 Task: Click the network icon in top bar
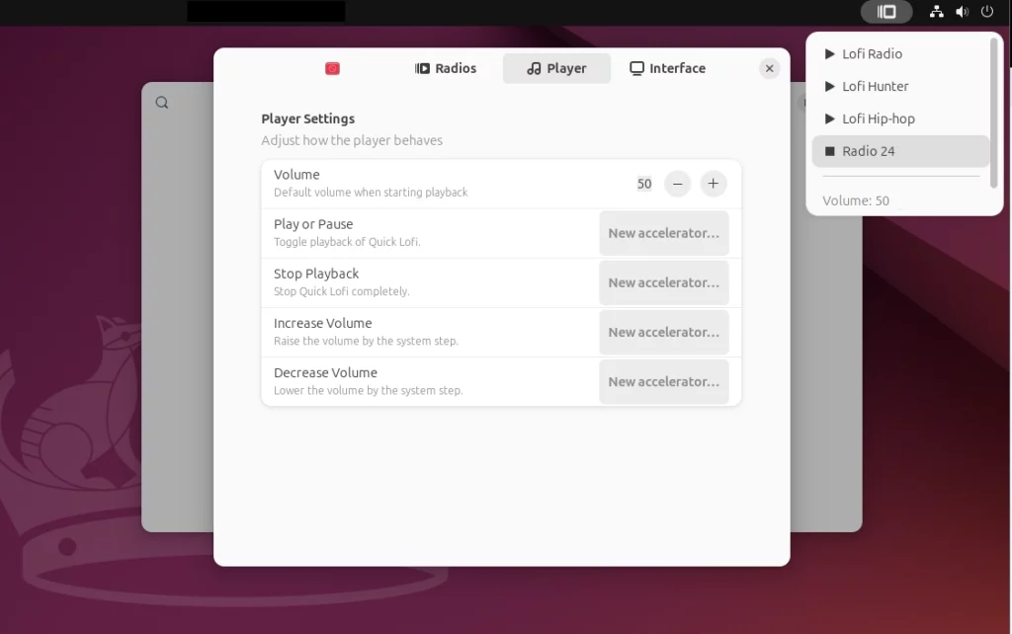(x=937, y=12)
